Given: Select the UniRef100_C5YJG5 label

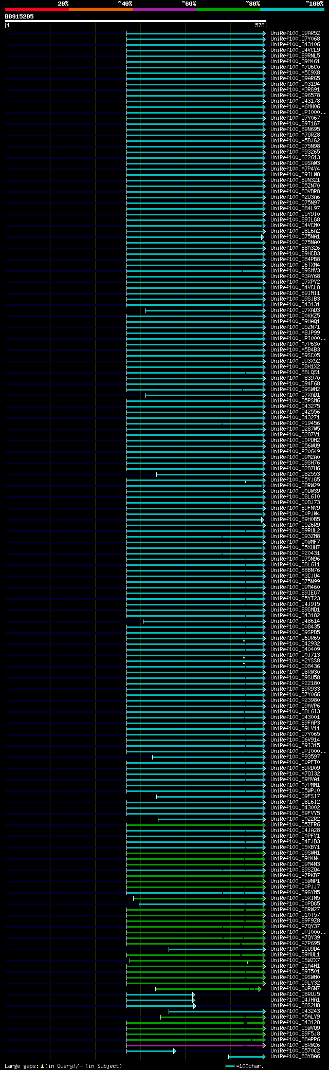Looking at the screenshot, I should pyautogui.click(x=295, y=479).
